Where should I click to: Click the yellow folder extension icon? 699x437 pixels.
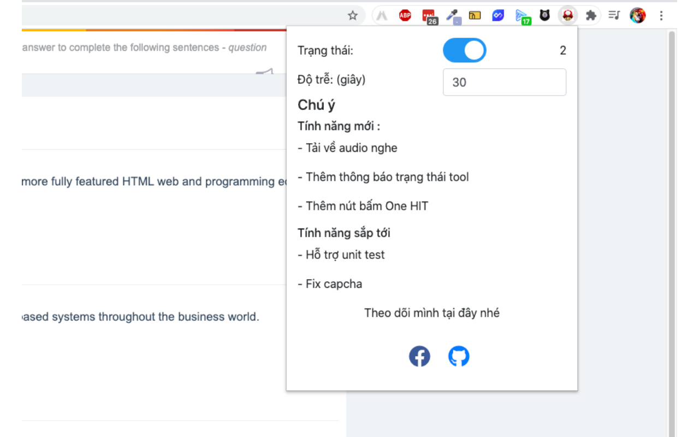tap(475, 15)
